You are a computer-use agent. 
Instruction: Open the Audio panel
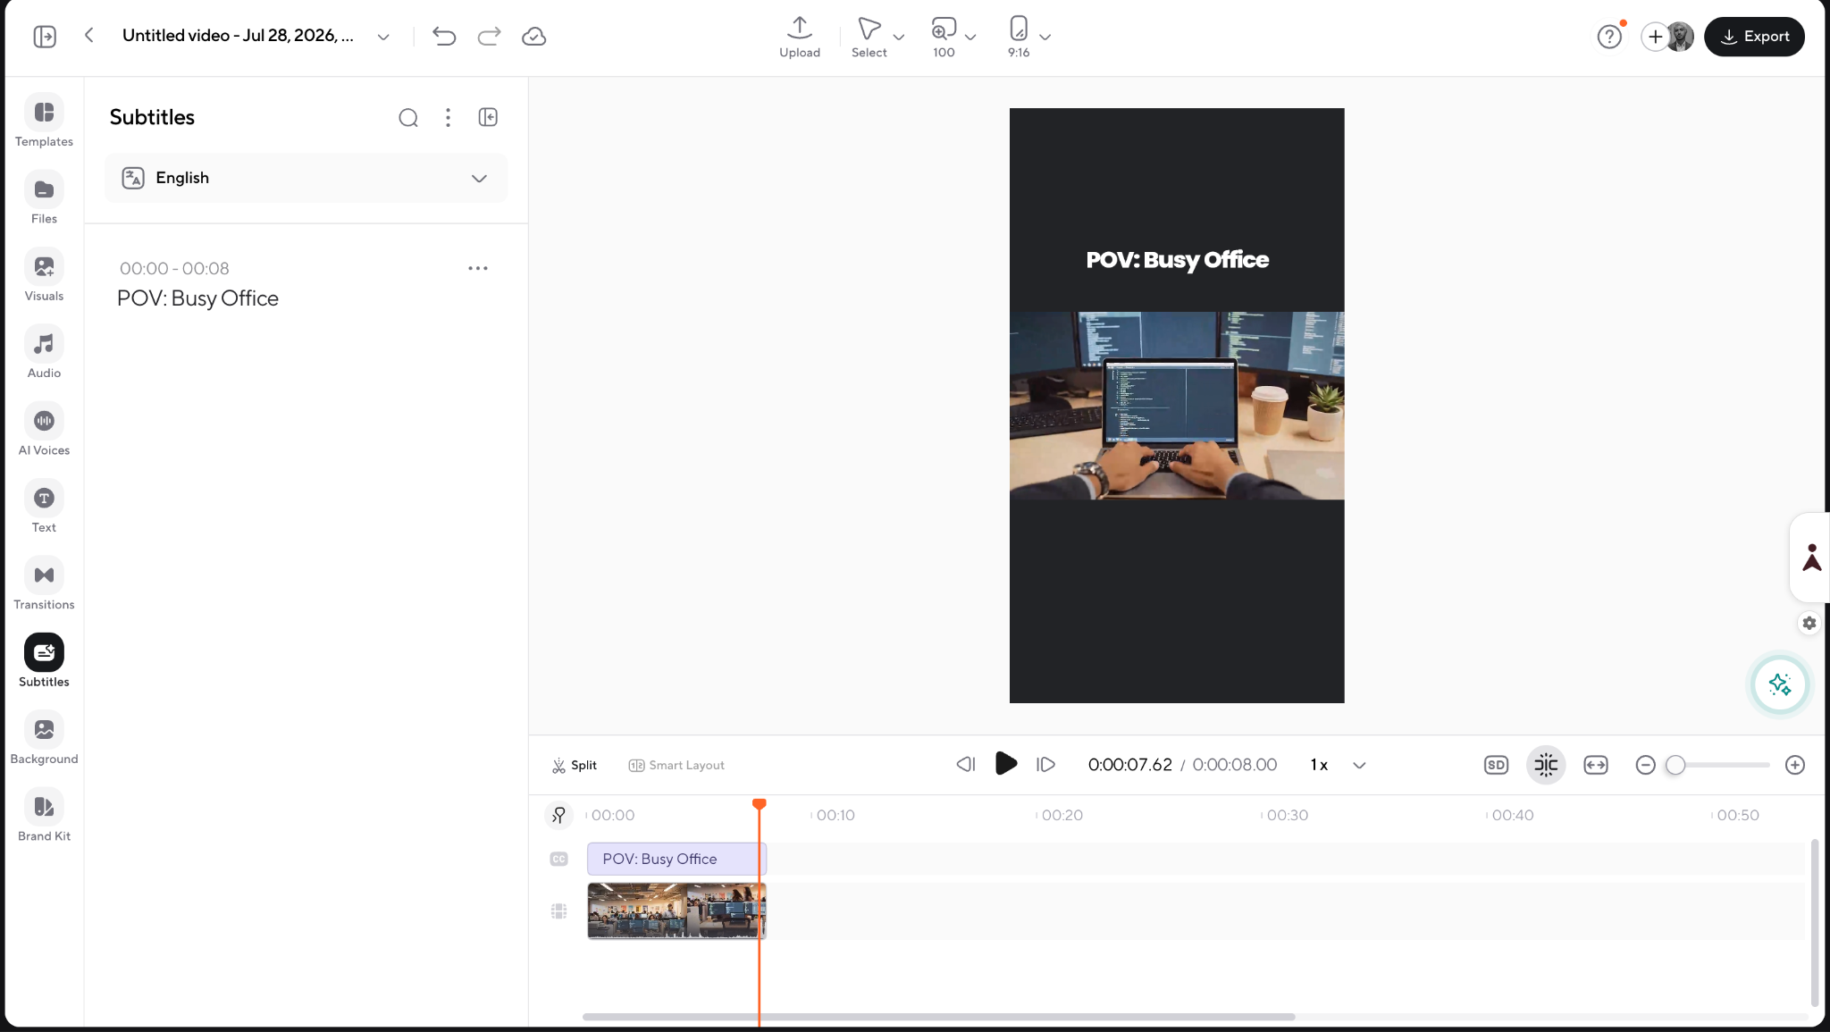(x=44, y=352)
